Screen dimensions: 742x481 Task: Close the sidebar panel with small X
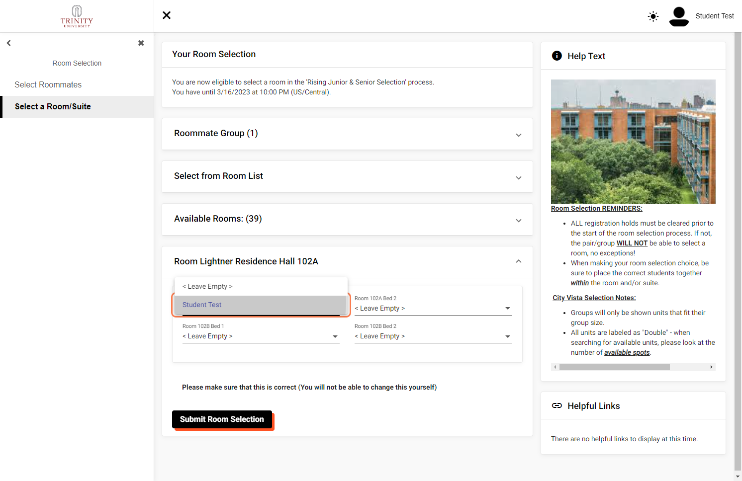[x=141, y=43]
